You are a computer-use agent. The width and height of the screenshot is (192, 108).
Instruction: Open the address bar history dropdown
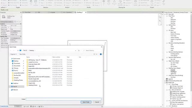point(76,50)
